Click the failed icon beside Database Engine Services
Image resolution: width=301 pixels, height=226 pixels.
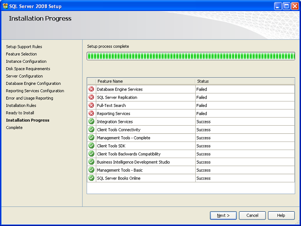click(91, 89)
